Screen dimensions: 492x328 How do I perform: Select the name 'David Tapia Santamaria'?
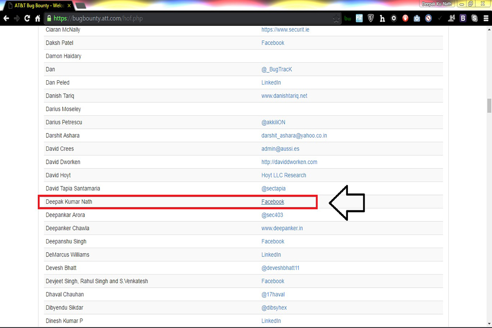click(x=73, y=188)
